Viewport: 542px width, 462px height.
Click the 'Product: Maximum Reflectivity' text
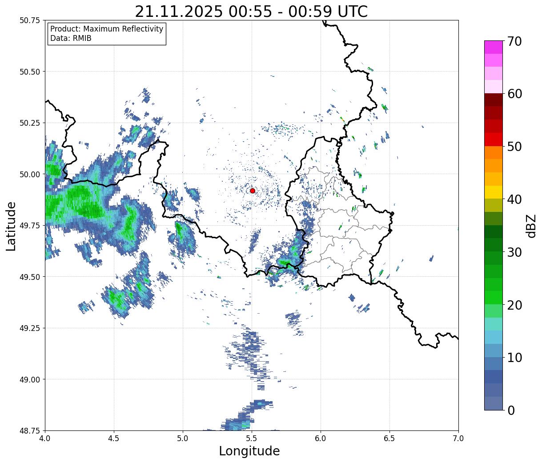click(x=107, y=29)
